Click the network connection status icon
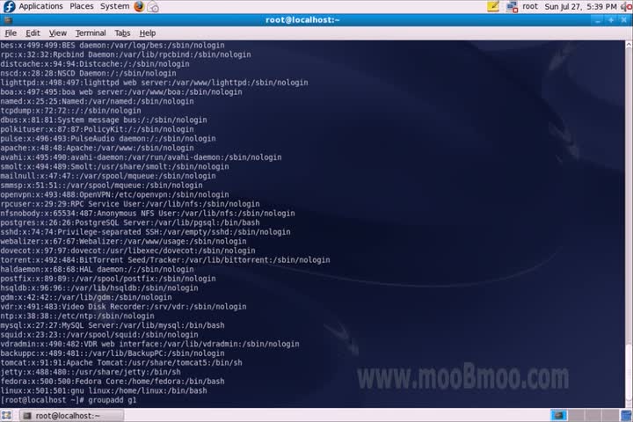The image size is (633, 422). pos(512,7)
